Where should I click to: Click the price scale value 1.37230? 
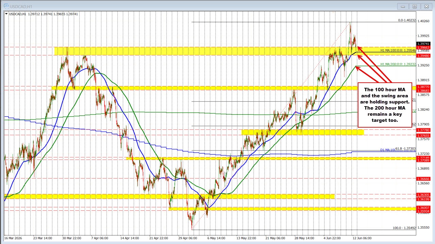424,154
